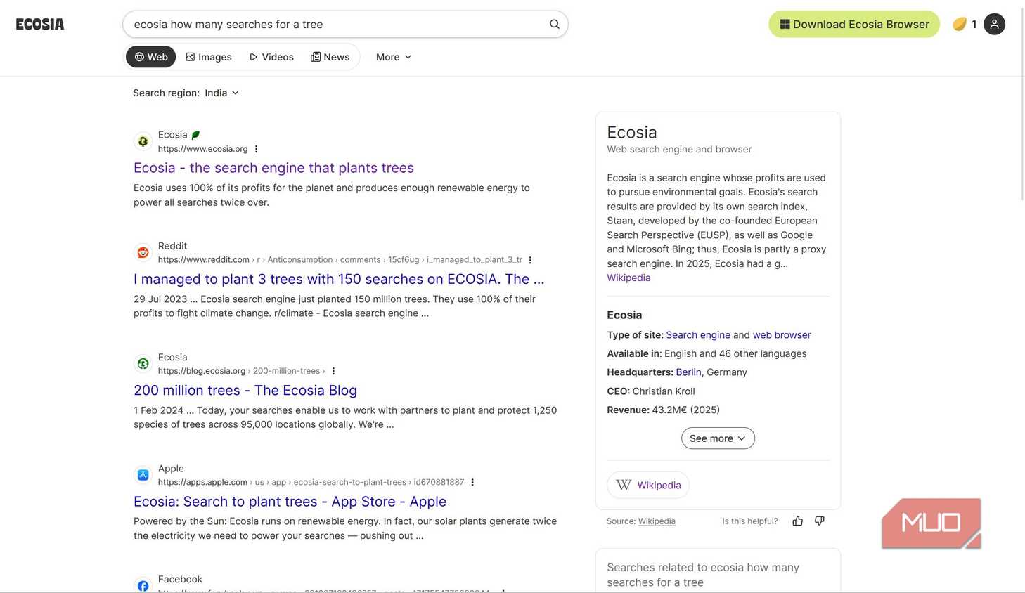
Task: Expand See more in Ecosia panel
Action: [x=718, y=438]
